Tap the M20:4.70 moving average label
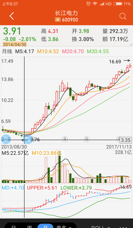133x228 pixels. 73,51
